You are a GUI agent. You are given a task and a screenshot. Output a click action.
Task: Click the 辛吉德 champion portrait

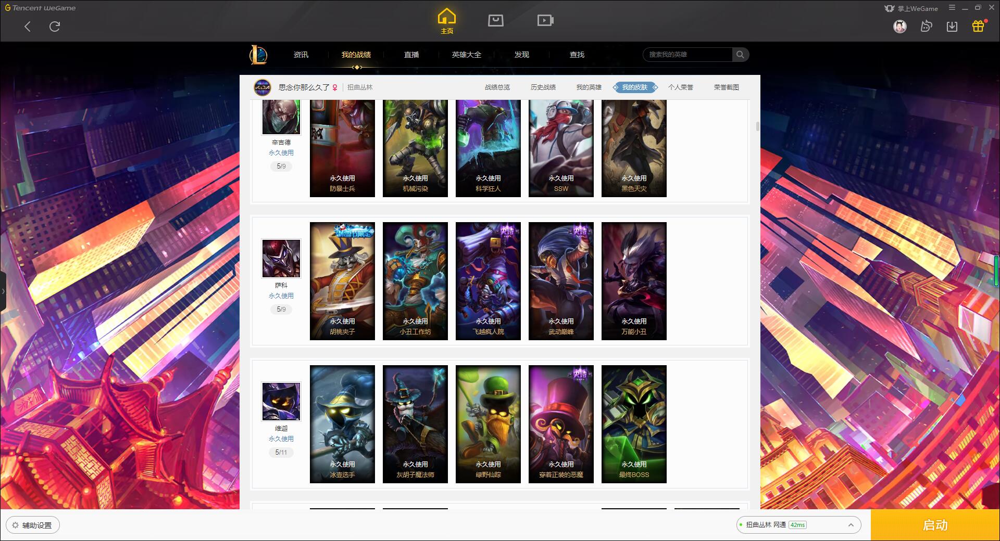tap(281, 117)
